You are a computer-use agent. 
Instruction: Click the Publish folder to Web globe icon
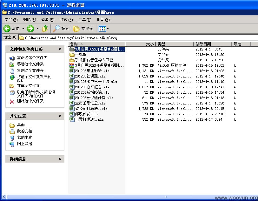[12, 77]
